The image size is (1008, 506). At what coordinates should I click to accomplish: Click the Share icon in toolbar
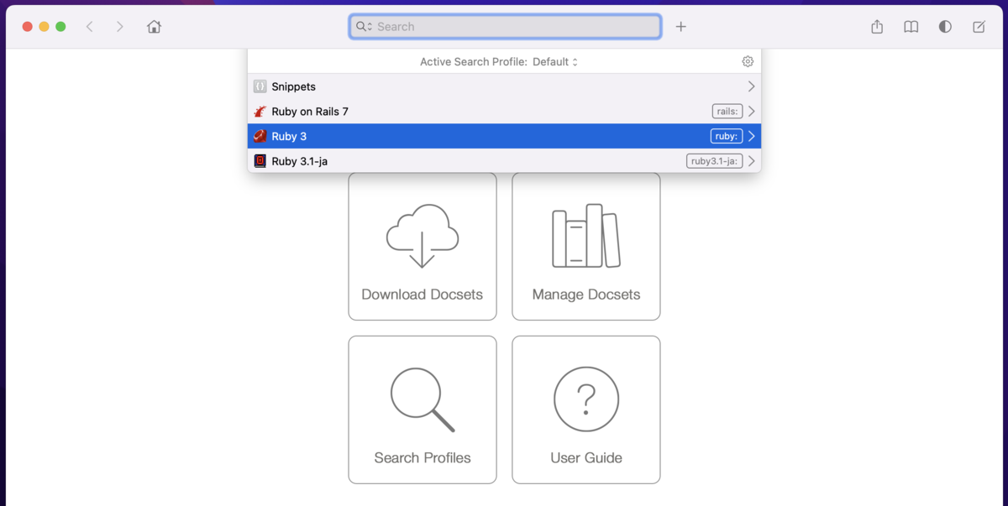877,27
